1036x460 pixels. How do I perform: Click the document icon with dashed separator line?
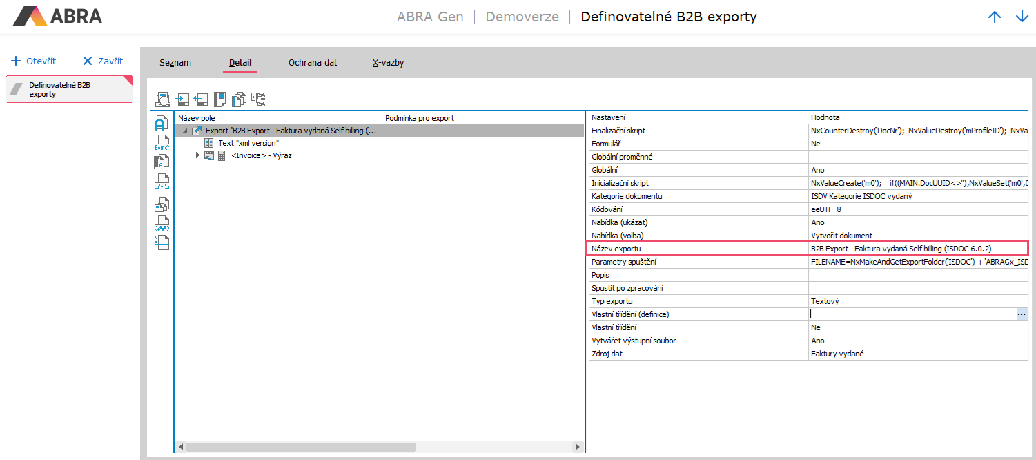tap(162, 242)
